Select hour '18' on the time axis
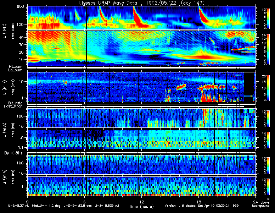The image size is (275, 213). [x=198, y=202]
